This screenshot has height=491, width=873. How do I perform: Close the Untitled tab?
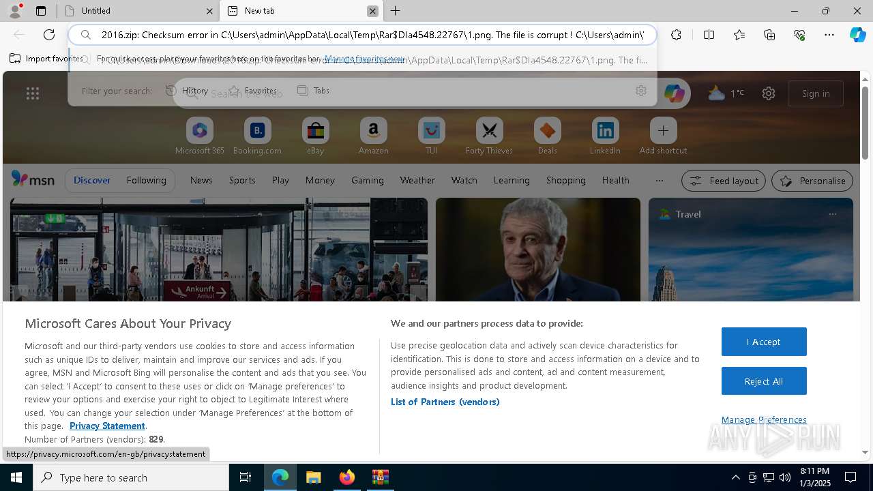[209, 11]
